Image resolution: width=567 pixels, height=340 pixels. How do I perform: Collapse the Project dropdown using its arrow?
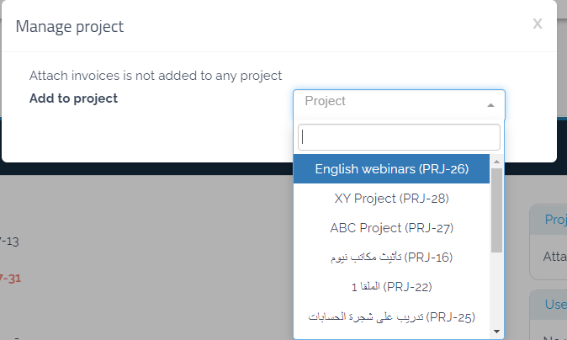click(x=490, y=105)
